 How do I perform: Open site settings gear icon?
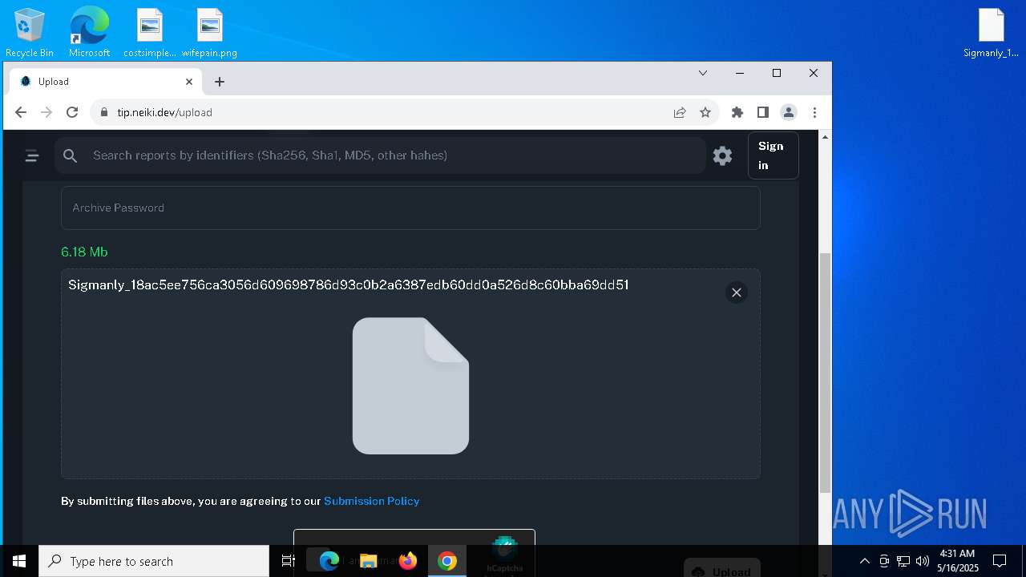coord(723,155)
